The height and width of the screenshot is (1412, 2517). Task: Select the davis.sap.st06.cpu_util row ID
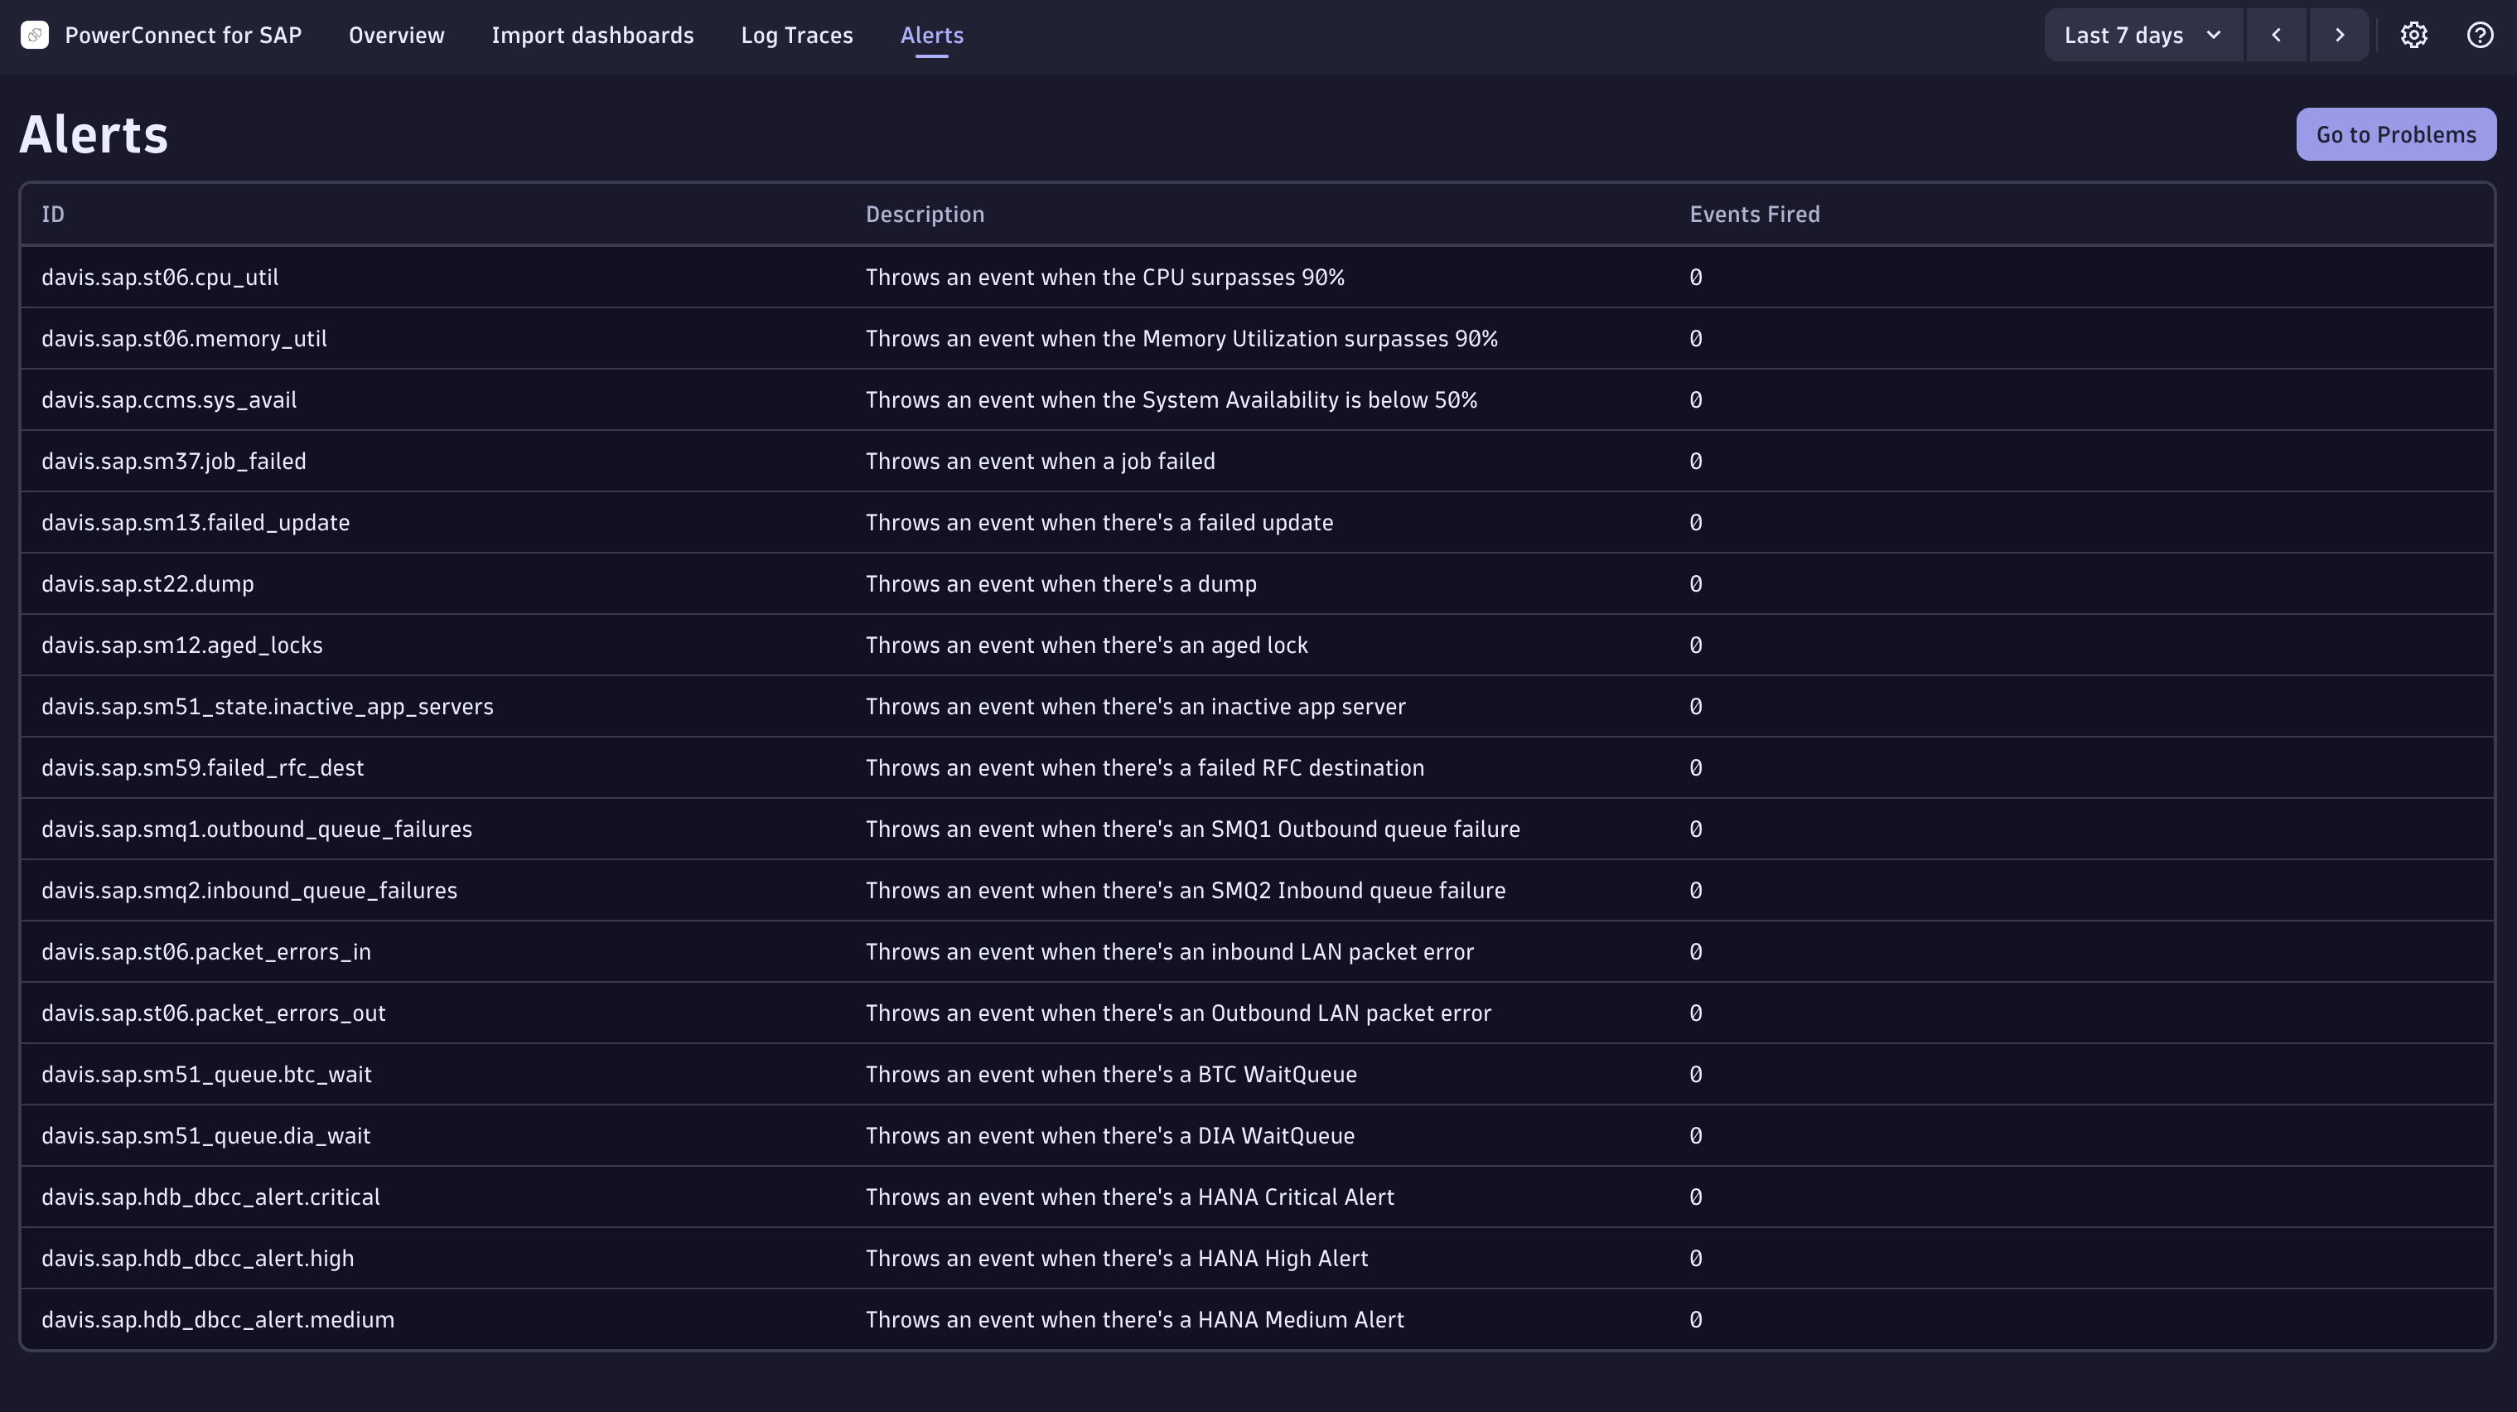(159, 278)
